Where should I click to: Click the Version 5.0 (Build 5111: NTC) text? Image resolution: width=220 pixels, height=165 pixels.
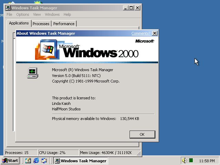tap(76, 76)
